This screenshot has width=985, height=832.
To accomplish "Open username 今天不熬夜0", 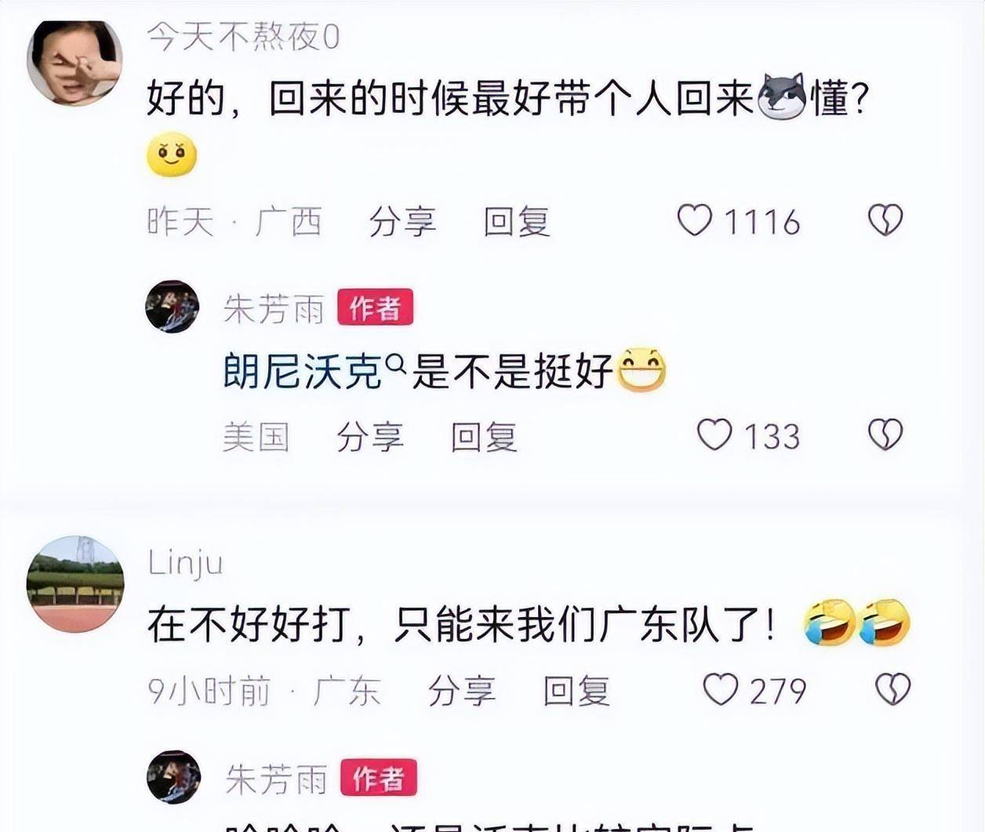I will (244, 37).
